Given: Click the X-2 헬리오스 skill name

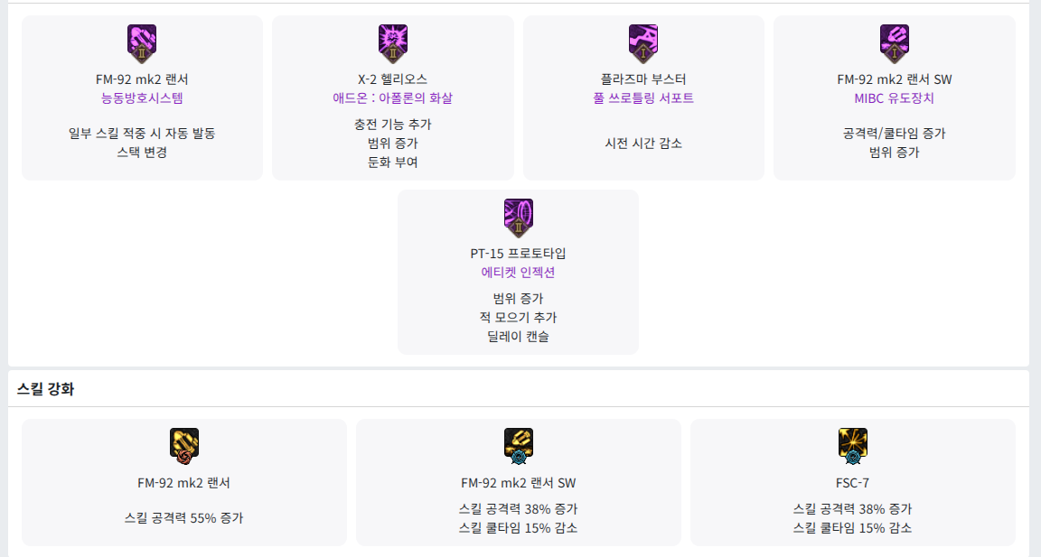Looking at the screenshot, I should (393, 79).
